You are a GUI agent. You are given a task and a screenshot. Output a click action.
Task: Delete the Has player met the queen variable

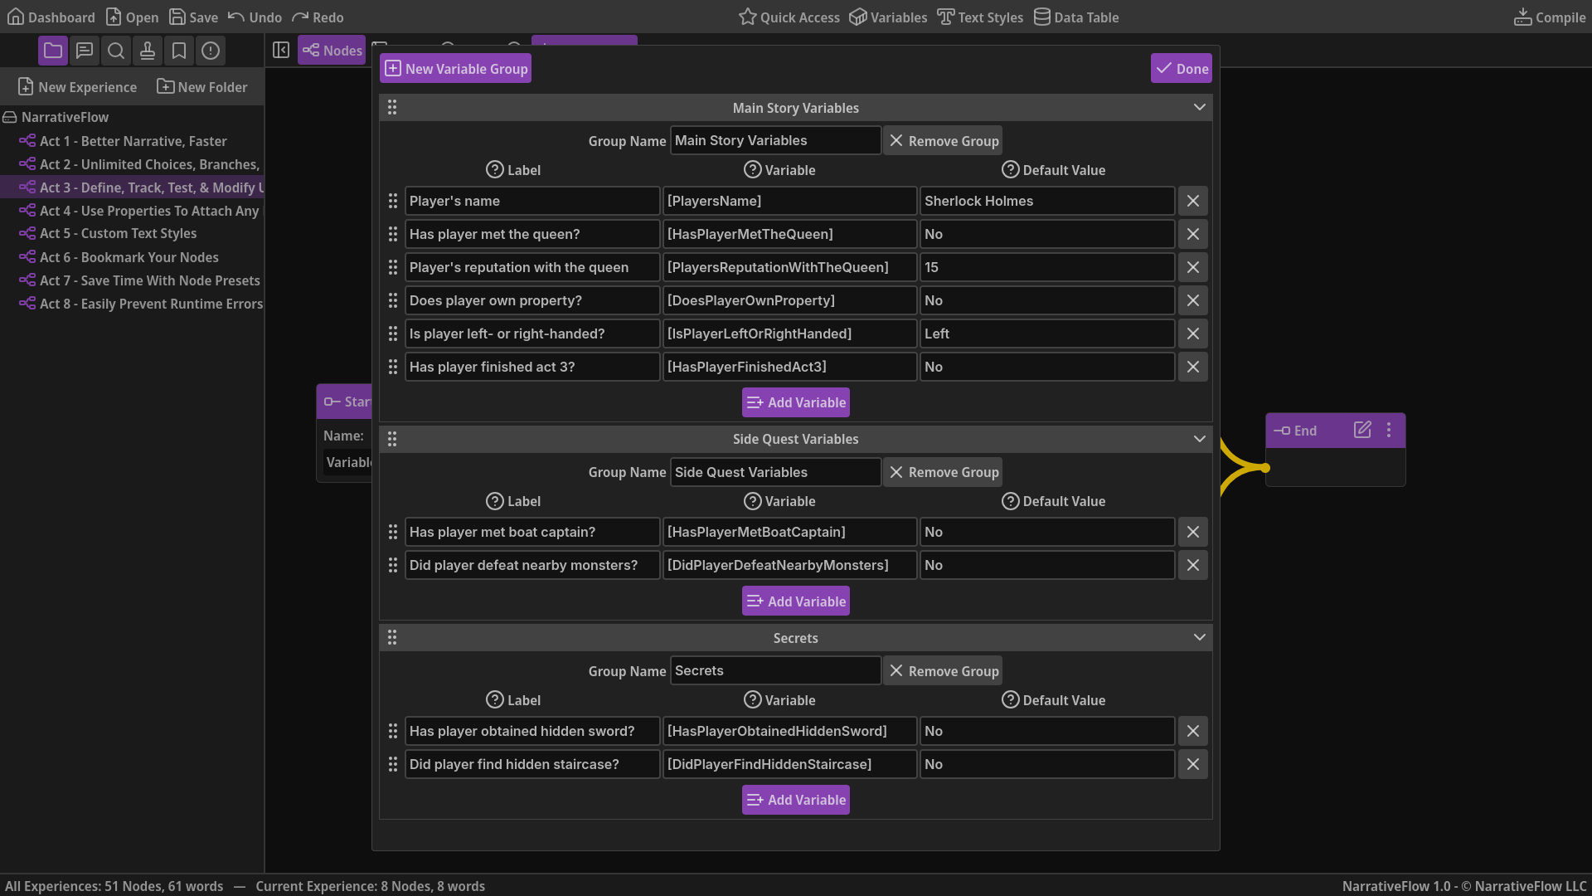[1193, 234]
